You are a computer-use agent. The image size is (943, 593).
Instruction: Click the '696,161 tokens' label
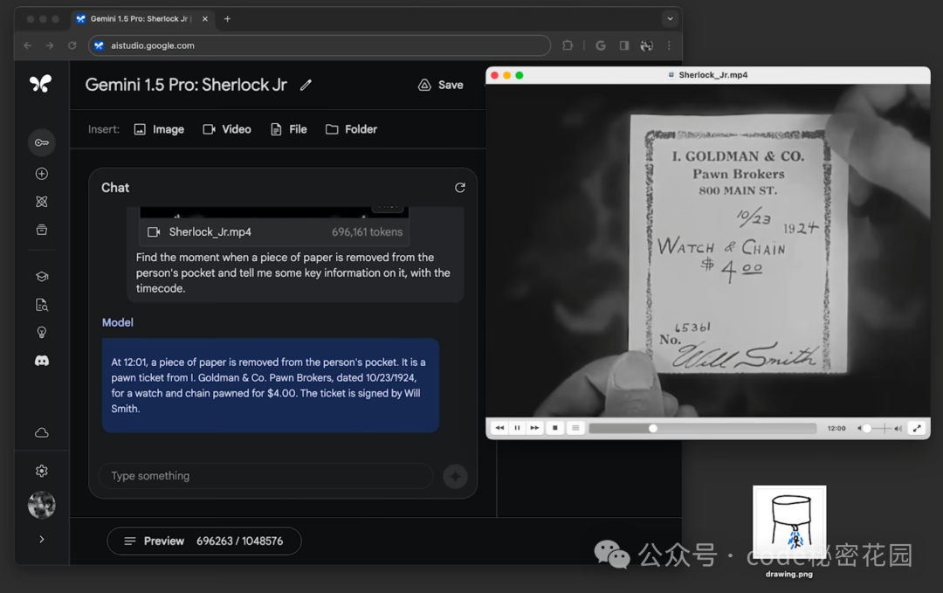367,232
